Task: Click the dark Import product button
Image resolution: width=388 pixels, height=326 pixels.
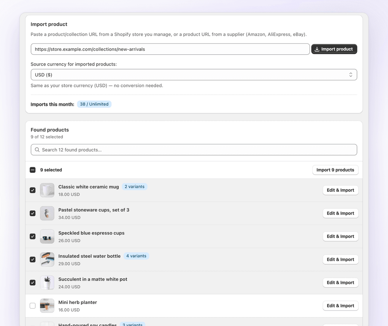Action: pos(334,49)
